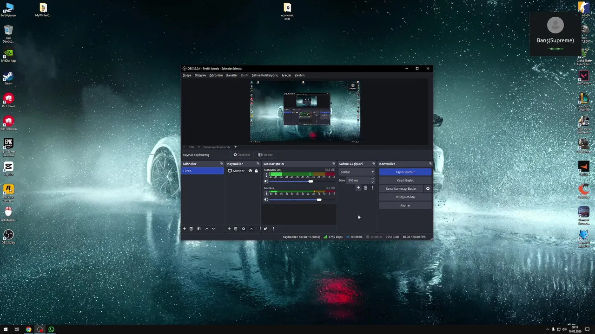Add a new source in Kaynaklar panel
The image size is (595, 334).
(229, 229)
